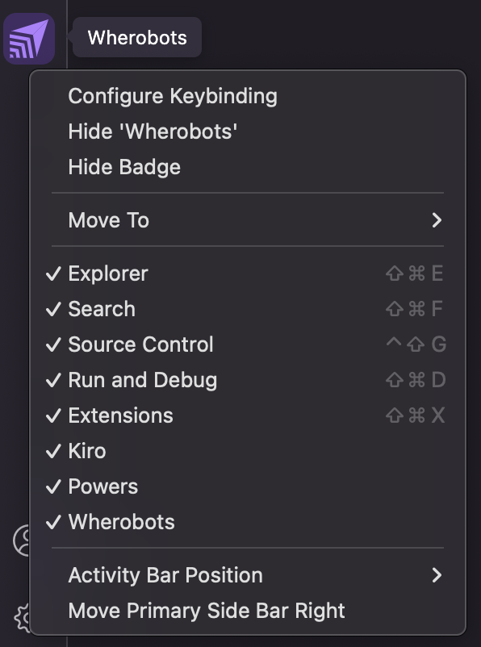Open the Extensions view entry

(x=119, y=415)
